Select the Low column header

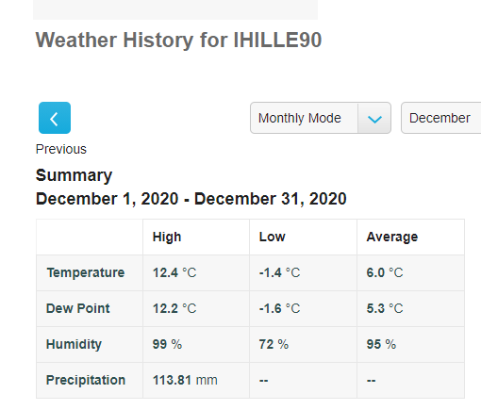click(x=273, y=237)
